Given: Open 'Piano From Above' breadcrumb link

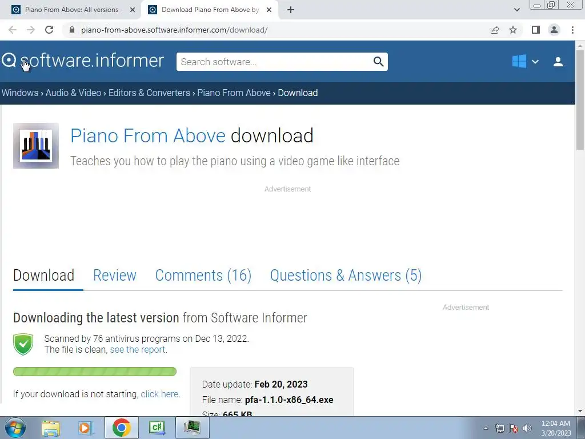Looking at the screenshot, I should pos(234,93).
